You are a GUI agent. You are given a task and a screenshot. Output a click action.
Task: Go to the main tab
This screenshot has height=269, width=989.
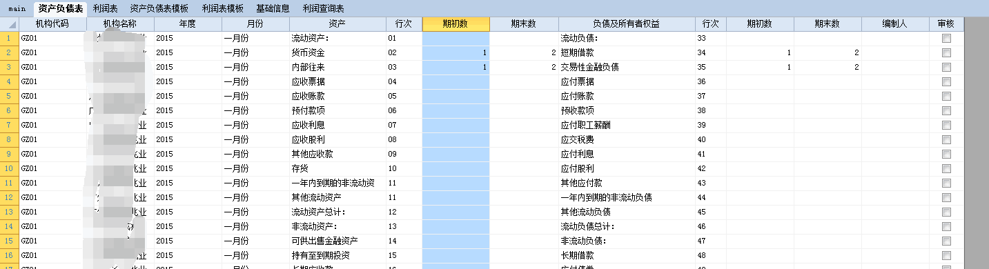17,8
